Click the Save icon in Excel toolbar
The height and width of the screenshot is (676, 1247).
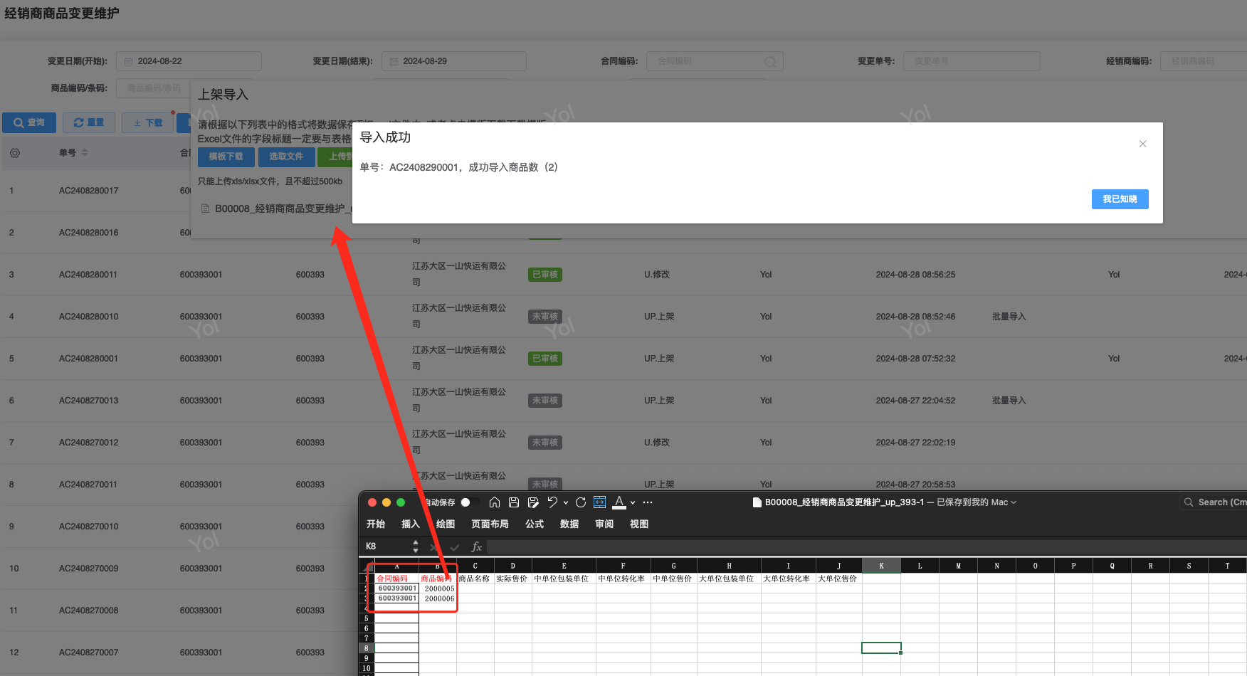[514, 502]
